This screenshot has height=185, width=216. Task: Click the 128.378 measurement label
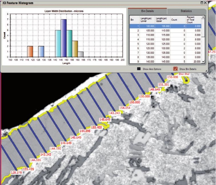[x=16, y=172]
